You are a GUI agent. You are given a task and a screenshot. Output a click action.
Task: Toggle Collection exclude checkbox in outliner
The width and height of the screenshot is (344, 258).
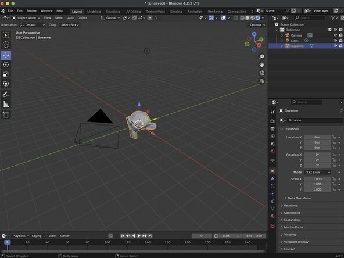click(329, 30)
